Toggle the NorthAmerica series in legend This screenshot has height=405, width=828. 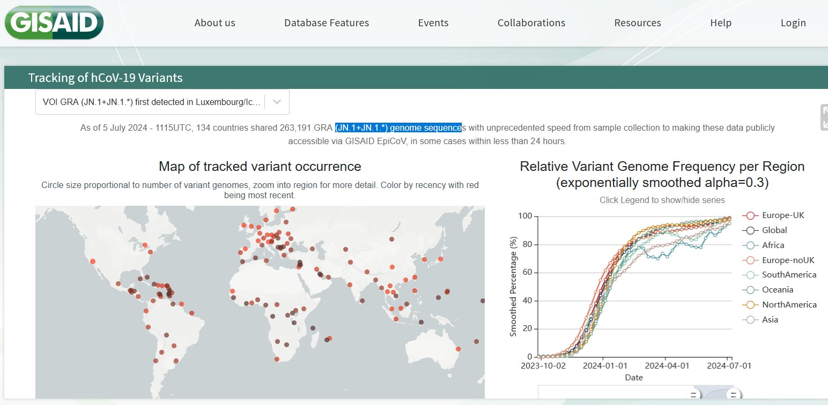tap(789, 305)
